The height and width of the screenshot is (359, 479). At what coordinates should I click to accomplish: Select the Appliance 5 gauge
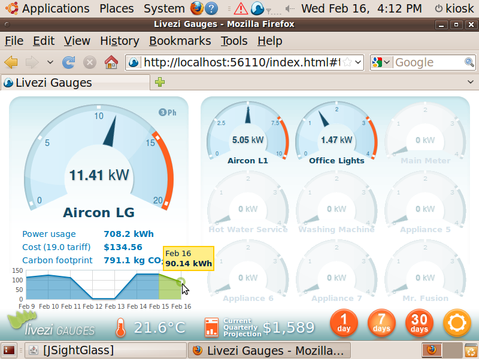[x=425, y=202]
